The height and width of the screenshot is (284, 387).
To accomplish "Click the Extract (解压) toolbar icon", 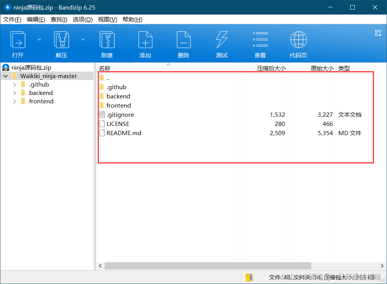I will tap(61, 40).
